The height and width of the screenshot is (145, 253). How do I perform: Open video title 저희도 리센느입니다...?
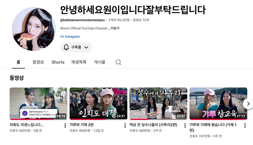click(27, 125)
